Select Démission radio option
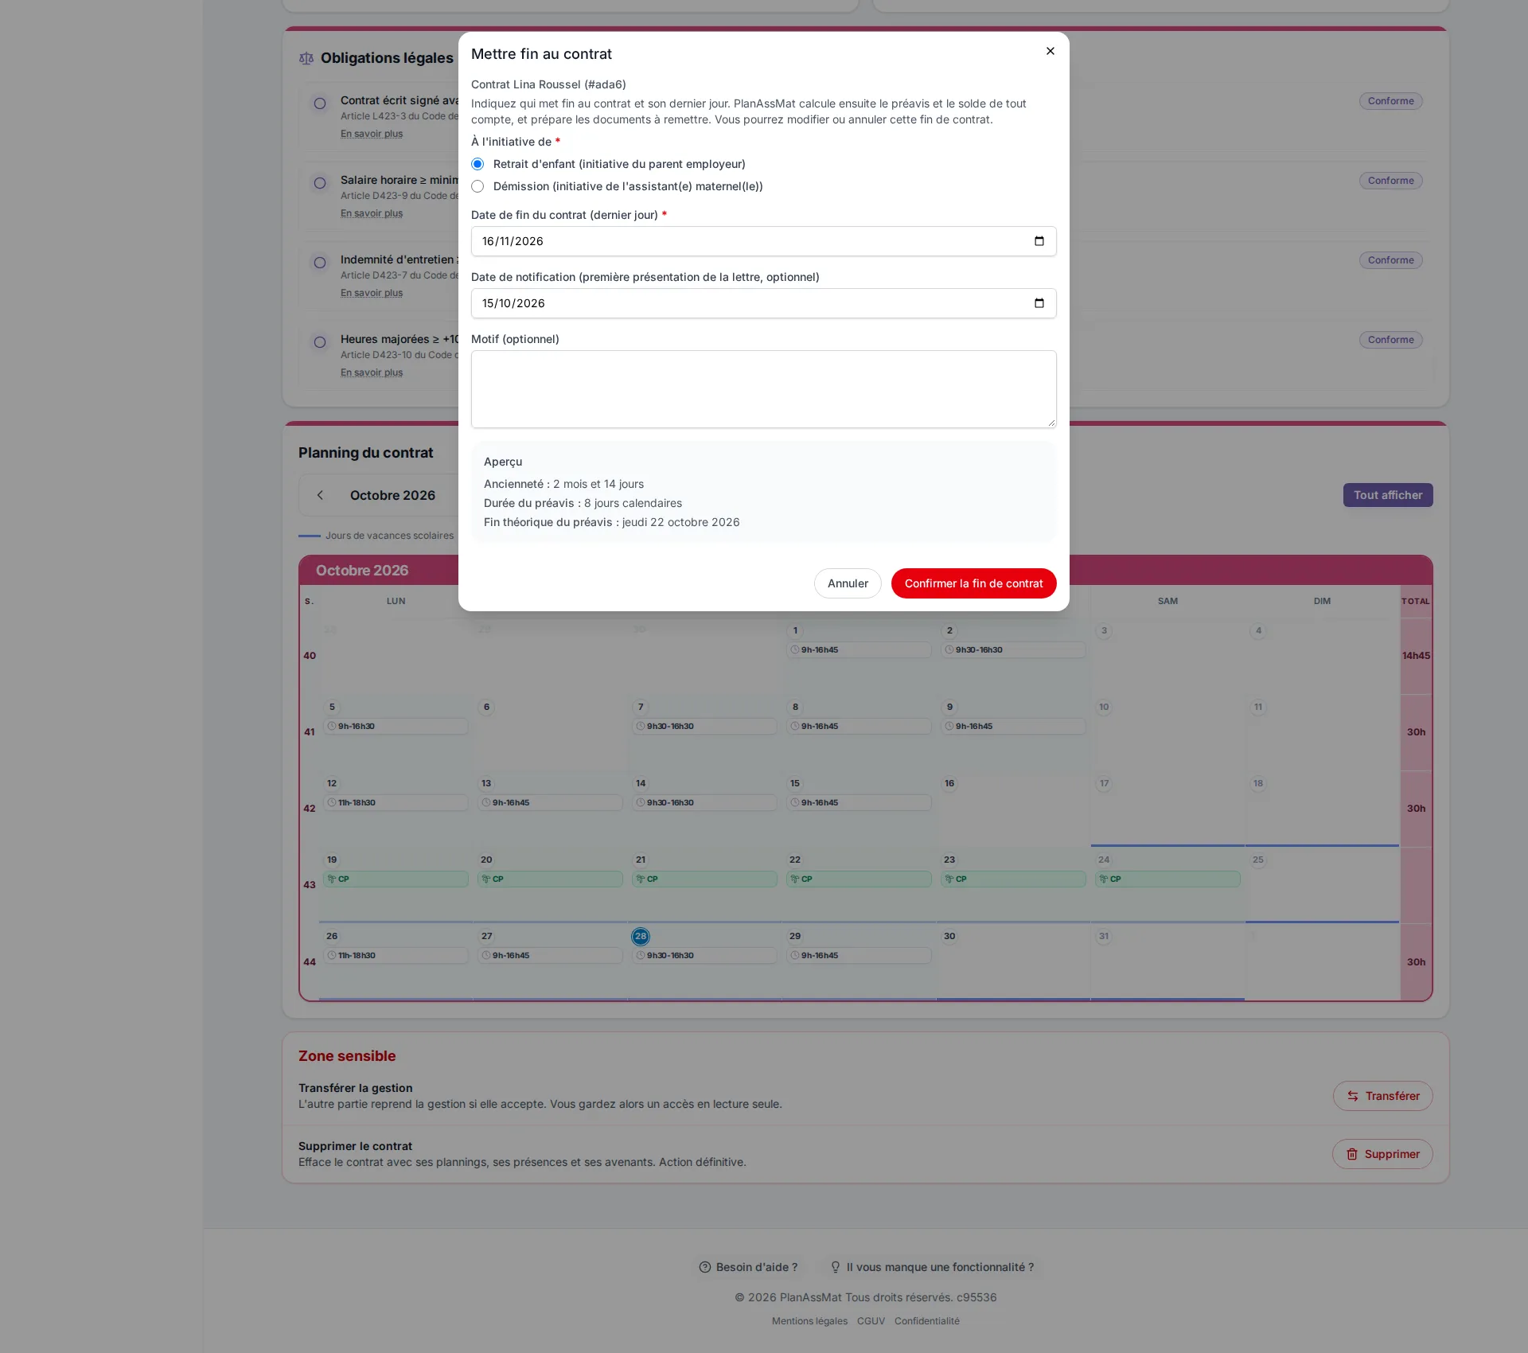 477,186
